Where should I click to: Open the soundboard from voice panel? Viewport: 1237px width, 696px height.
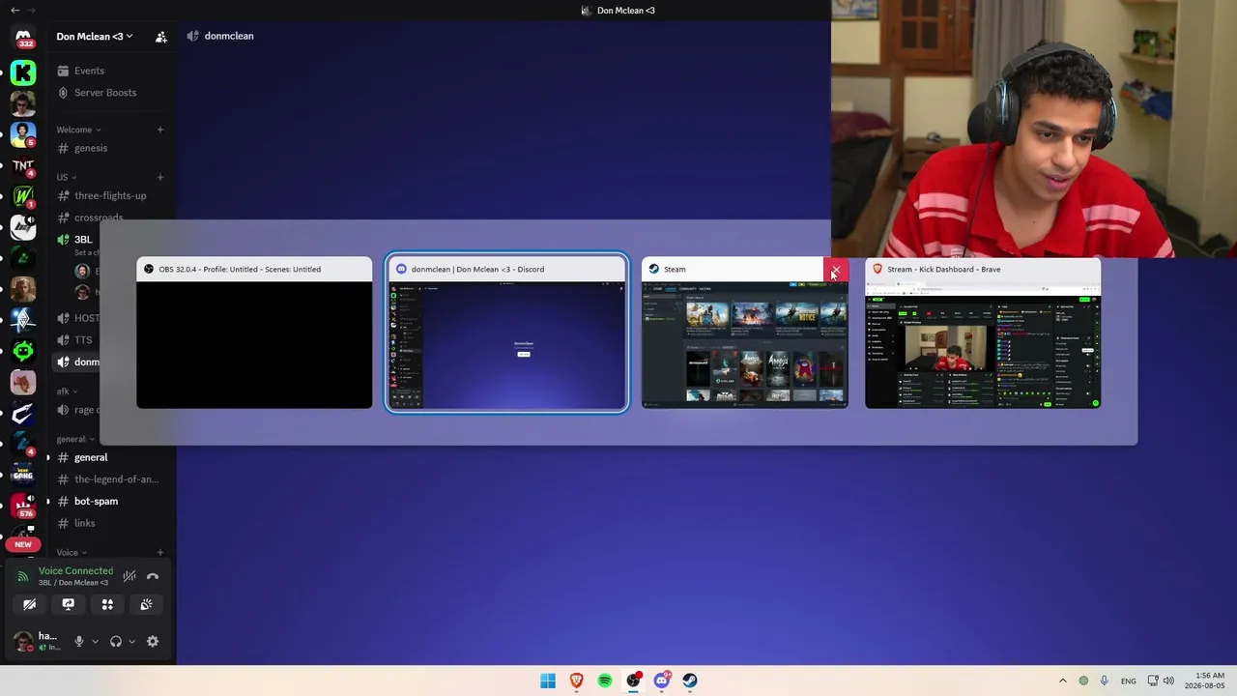(x=146, y=604)
